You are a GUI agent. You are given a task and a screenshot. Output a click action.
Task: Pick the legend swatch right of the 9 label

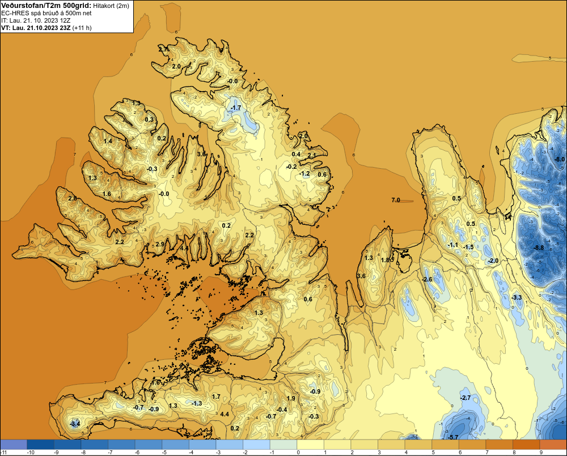(553, 445)
